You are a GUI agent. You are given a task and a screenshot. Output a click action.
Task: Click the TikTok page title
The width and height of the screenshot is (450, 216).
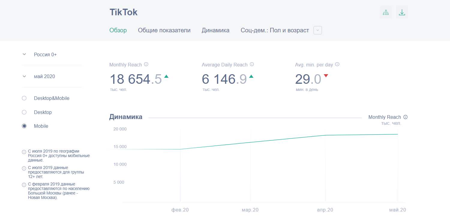[123, 12]
